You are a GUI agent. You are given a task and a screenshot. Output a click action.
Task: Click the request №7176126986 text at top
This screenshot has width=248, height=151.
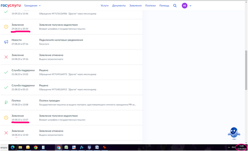coord(68,13)
